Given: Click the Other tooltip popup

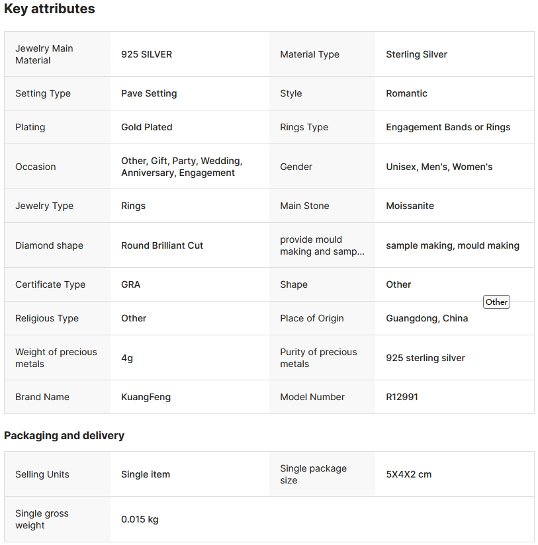Looking at the screenshot, I should 496,302.
